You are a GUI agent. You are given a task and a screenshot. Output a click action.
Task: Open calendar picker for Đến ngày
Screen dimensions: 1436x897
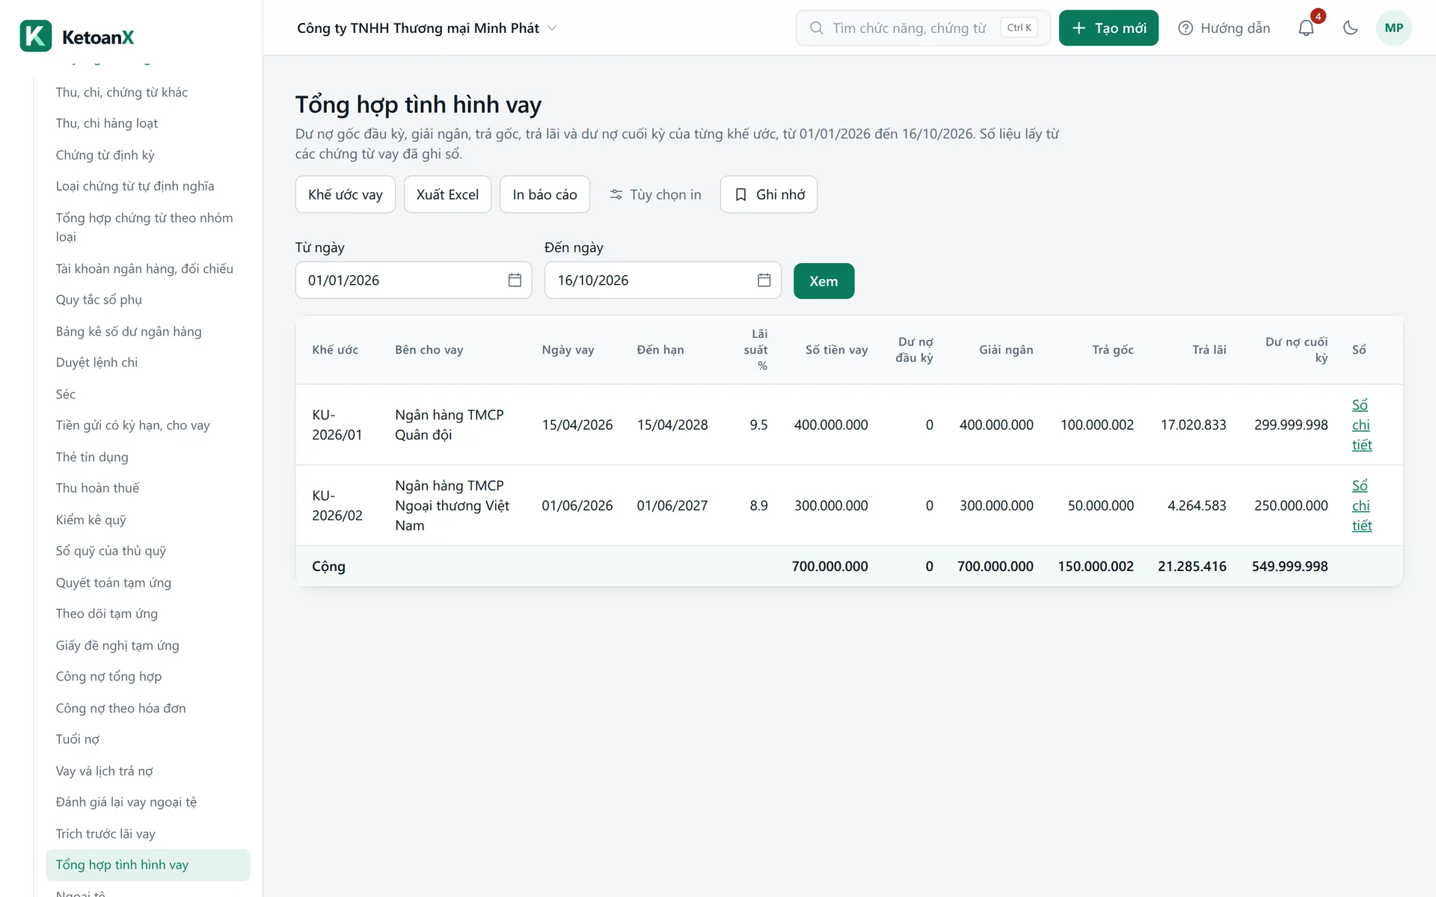pos(764,280)
